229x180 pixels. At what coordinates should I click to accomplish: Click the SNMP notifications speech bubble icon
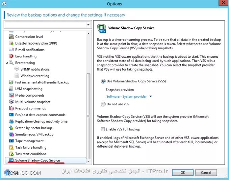(17, 69)
